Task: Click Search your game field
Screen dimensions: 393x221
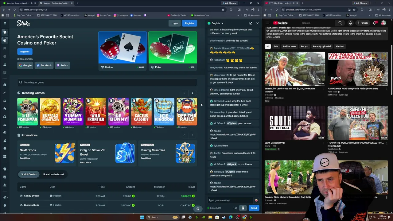Action: click(x=107, y=82)
